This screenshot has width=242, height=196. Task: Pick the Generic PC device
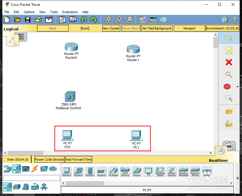(x=67, y=172)
